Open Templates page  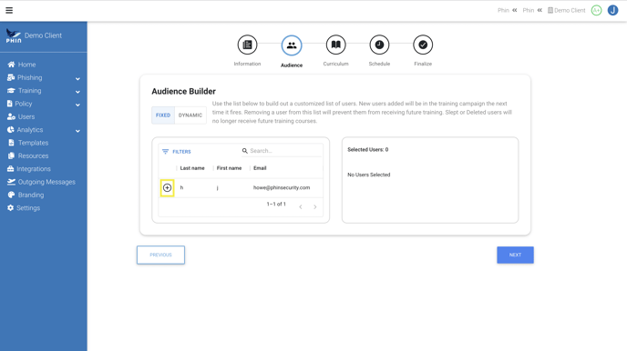(28, 143)
